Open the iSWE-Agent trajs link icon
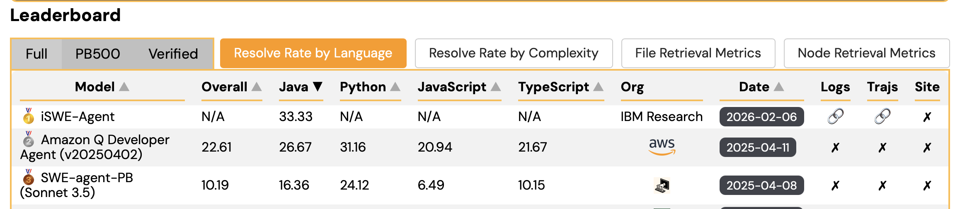 (882, 116)
